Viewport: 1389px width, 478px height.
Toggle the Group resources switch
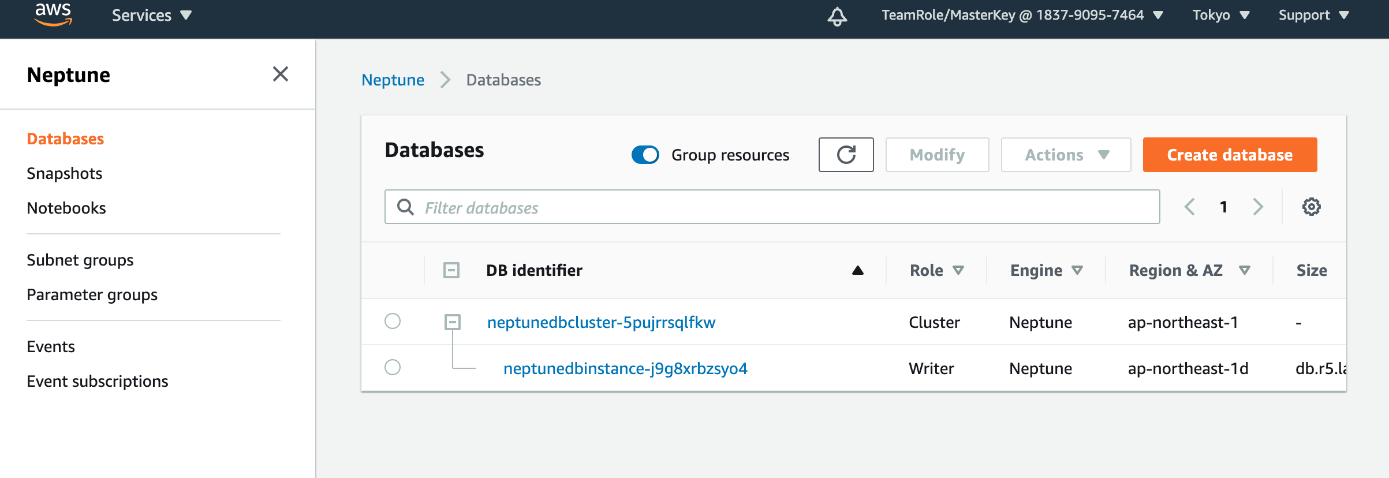(645, 155)
